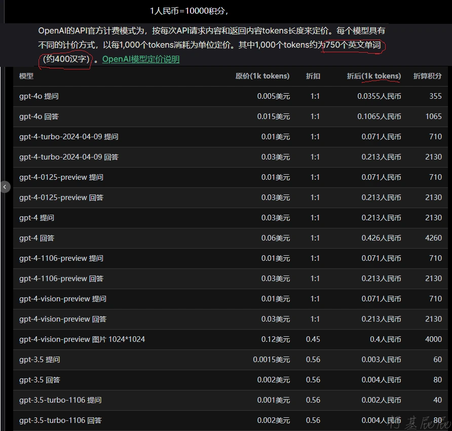The image size is (452, 431).
Task: Select 2130 in the gpt-4-1106-preview 回答 row
Action: click(x=434, y=279)
